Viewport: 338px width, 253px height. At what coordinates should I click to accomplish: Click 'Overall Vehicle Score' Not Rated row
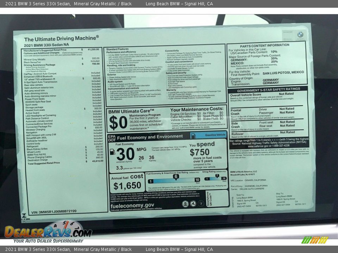[262, 94]
